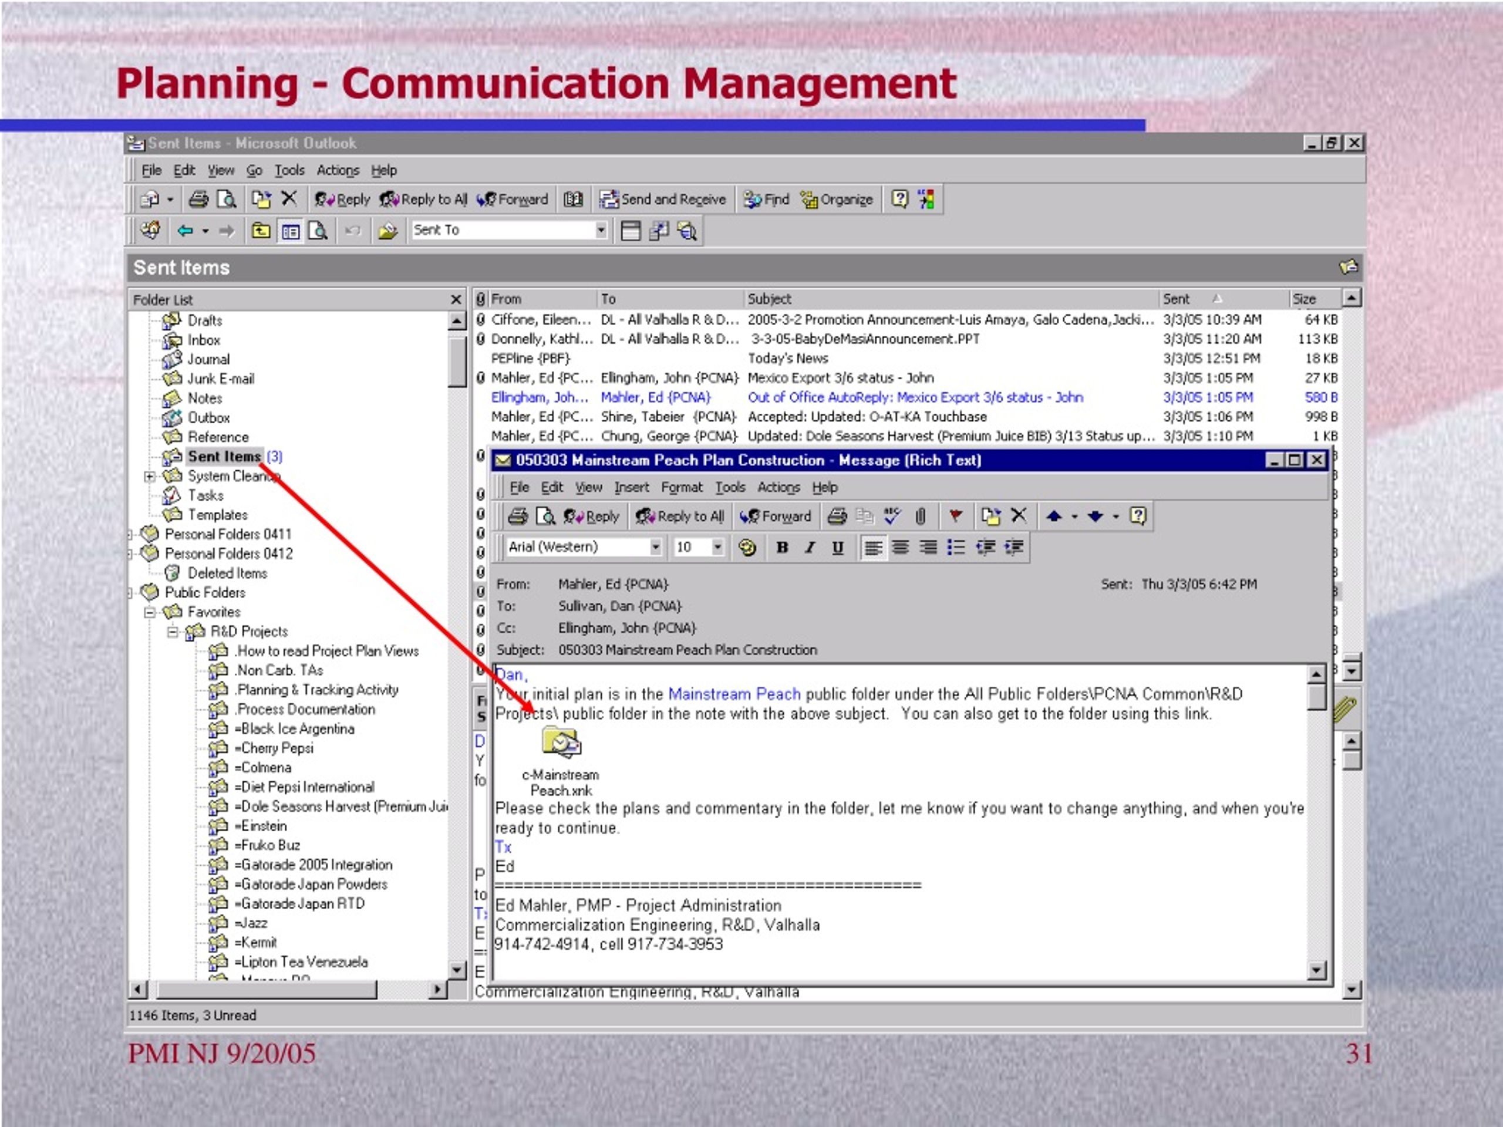Click the Outlook Today icon
Image resolution: width=1503 pixels, height=1127 pixels.
coord(151,230)
